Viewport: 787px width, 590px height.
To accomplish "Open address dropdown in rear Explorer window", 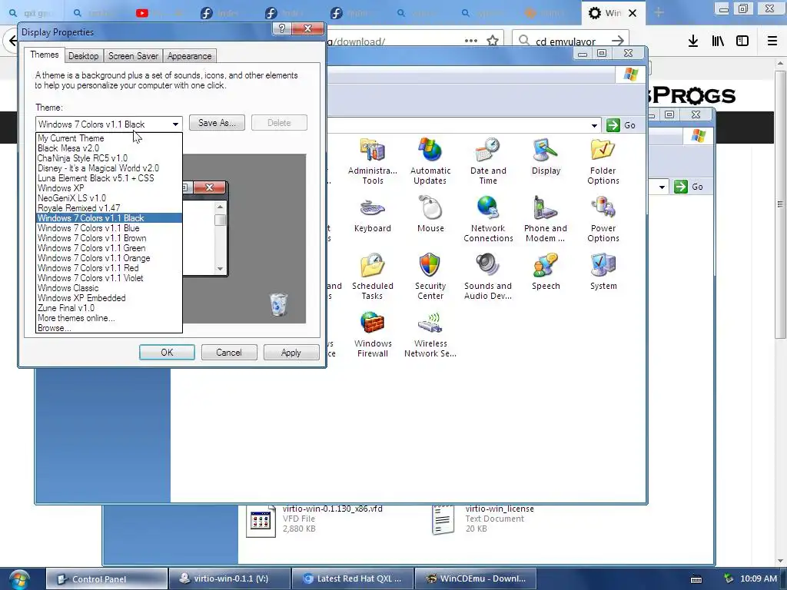I will tap(662, 187).
